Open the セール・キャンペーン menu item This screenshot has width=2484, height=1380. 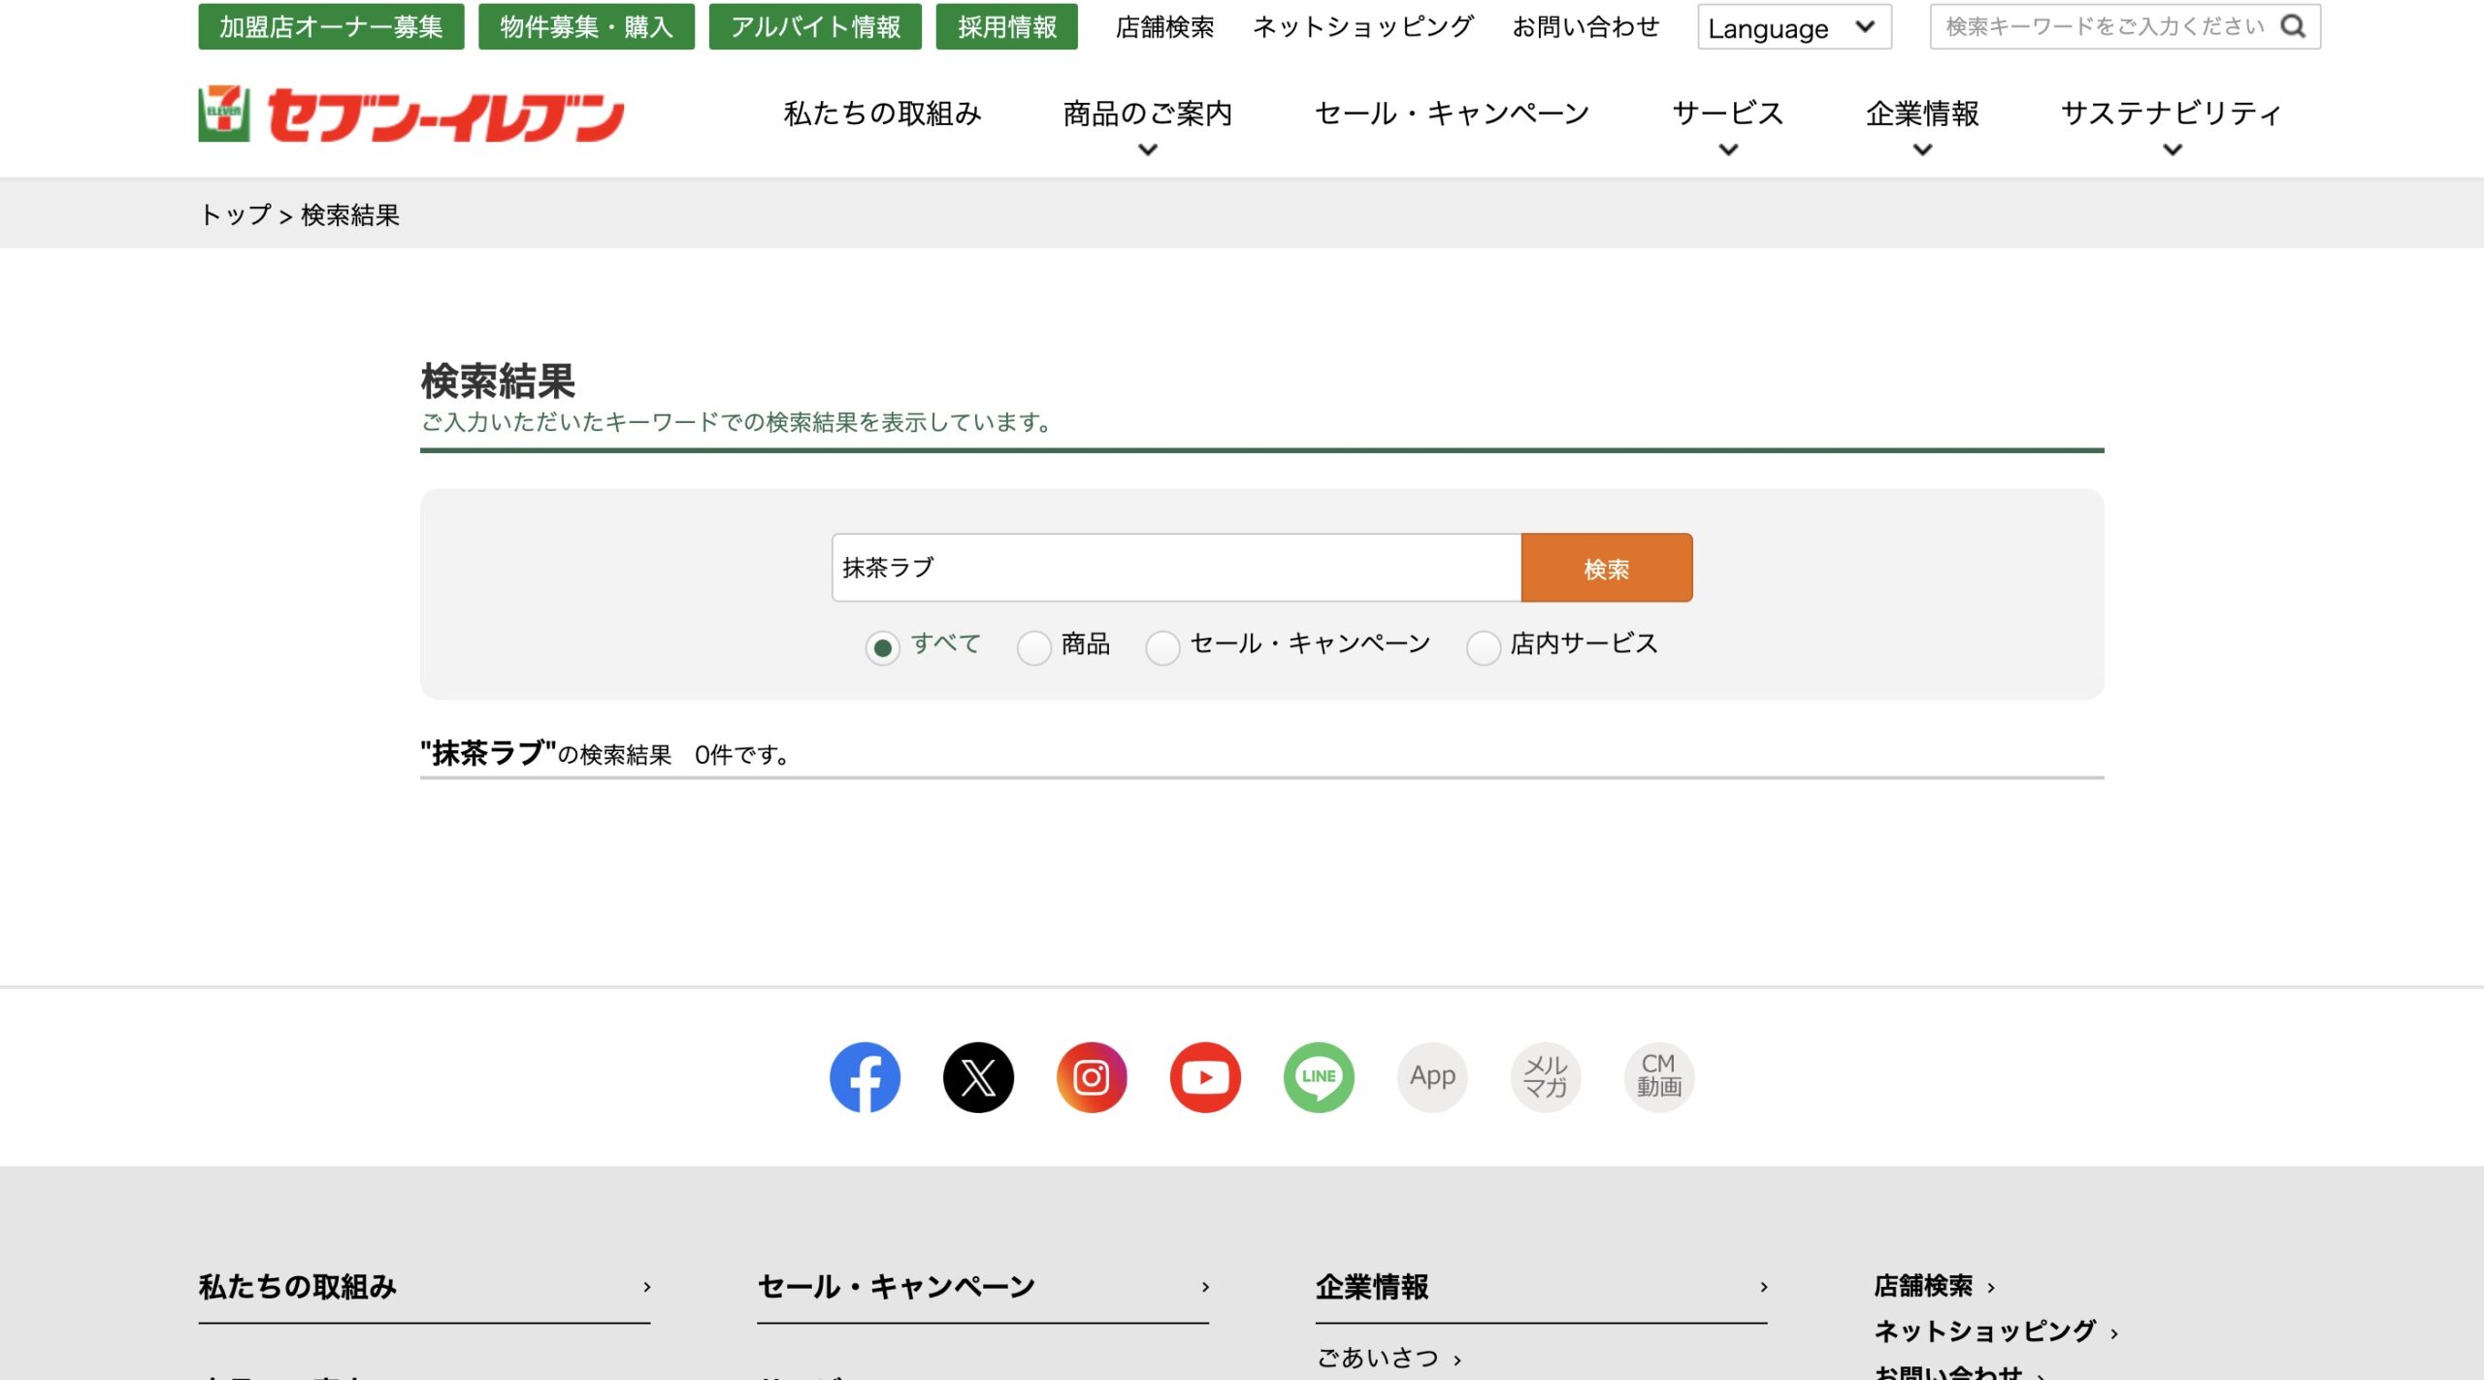pyautogui.click(x=1452, y=115)
